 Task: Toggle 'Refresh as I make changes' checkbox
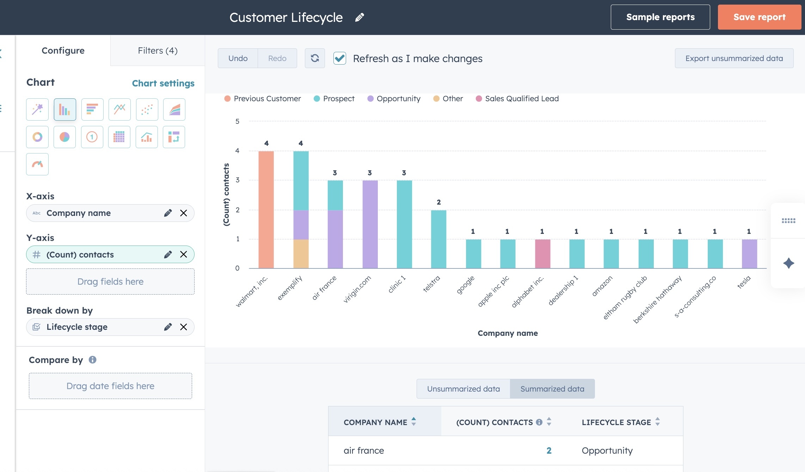coord(340,58)
